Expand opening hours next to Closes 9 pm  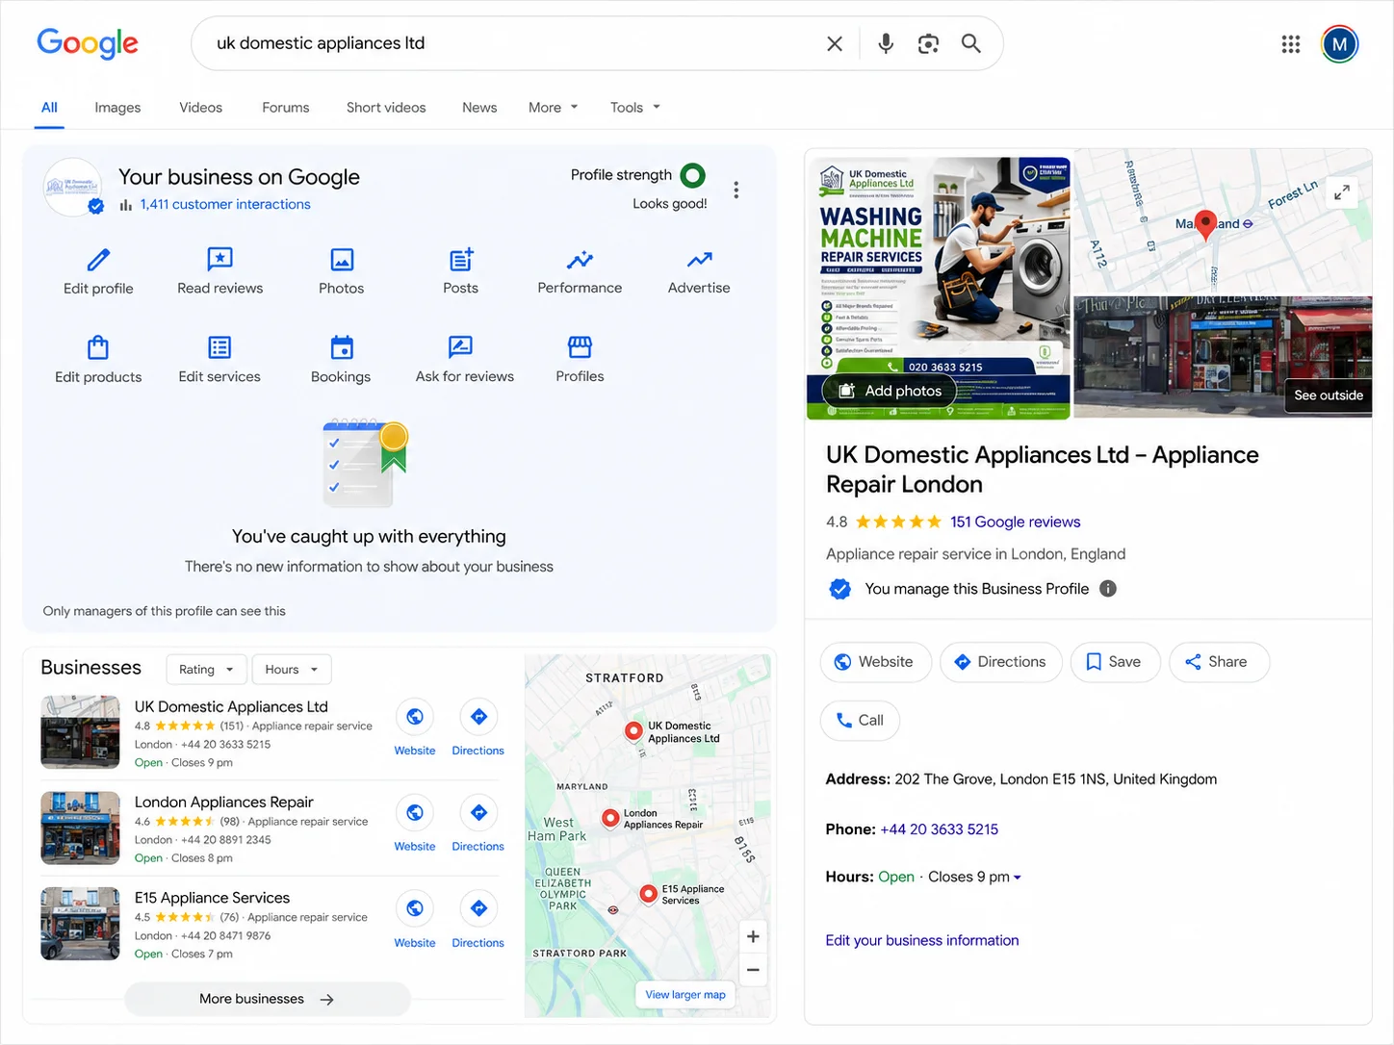1018,878
